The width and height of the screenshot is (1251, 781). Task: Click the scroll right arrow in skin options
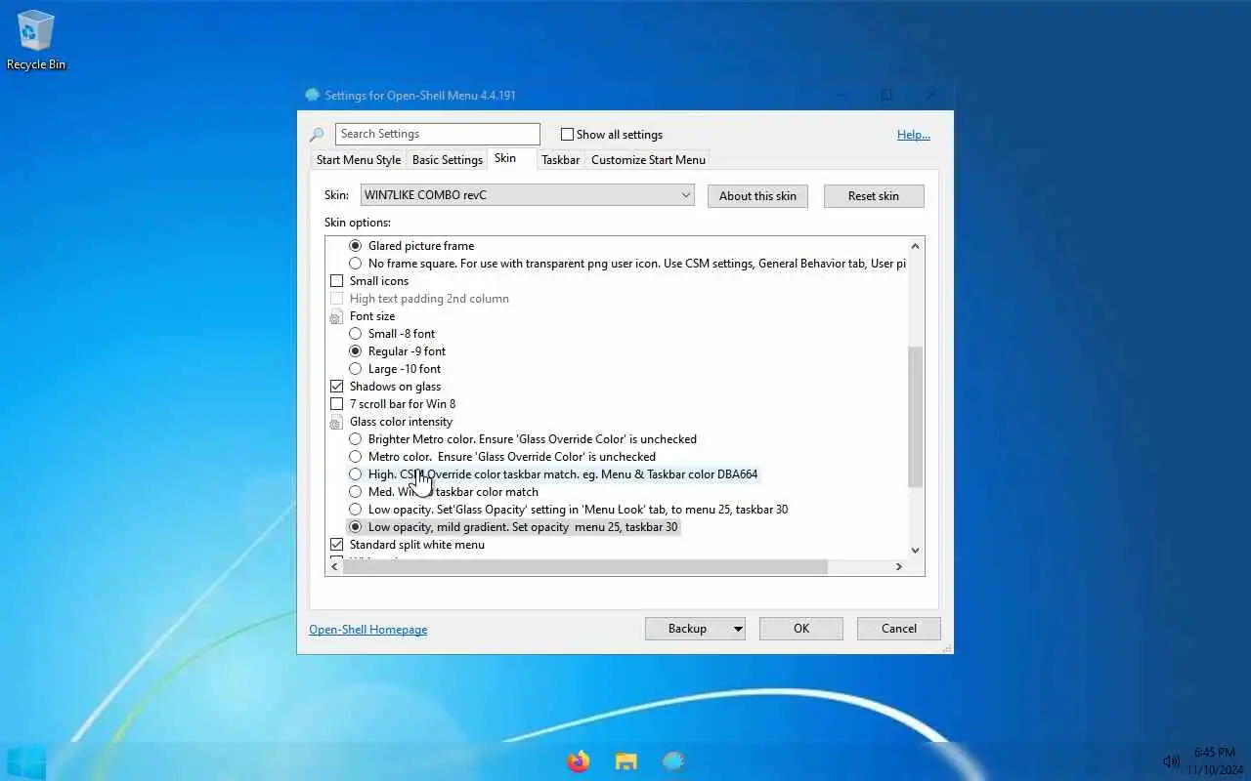pyautogui.click(x=899, y=567)
